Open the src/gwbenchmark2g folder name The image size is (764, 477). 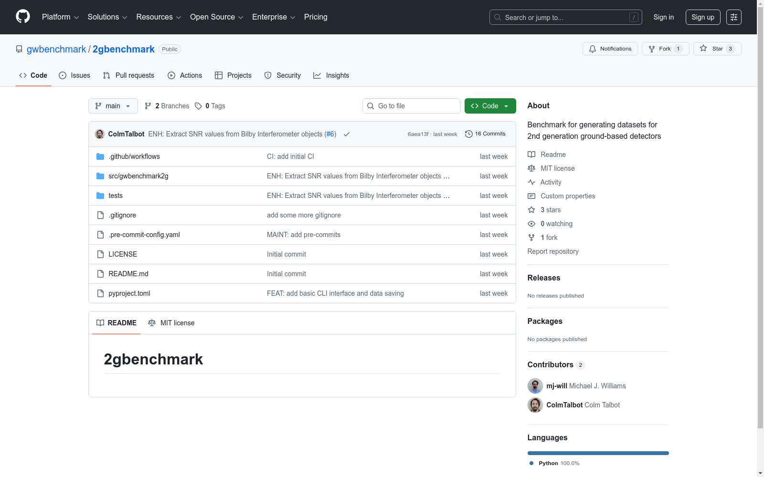138,176
